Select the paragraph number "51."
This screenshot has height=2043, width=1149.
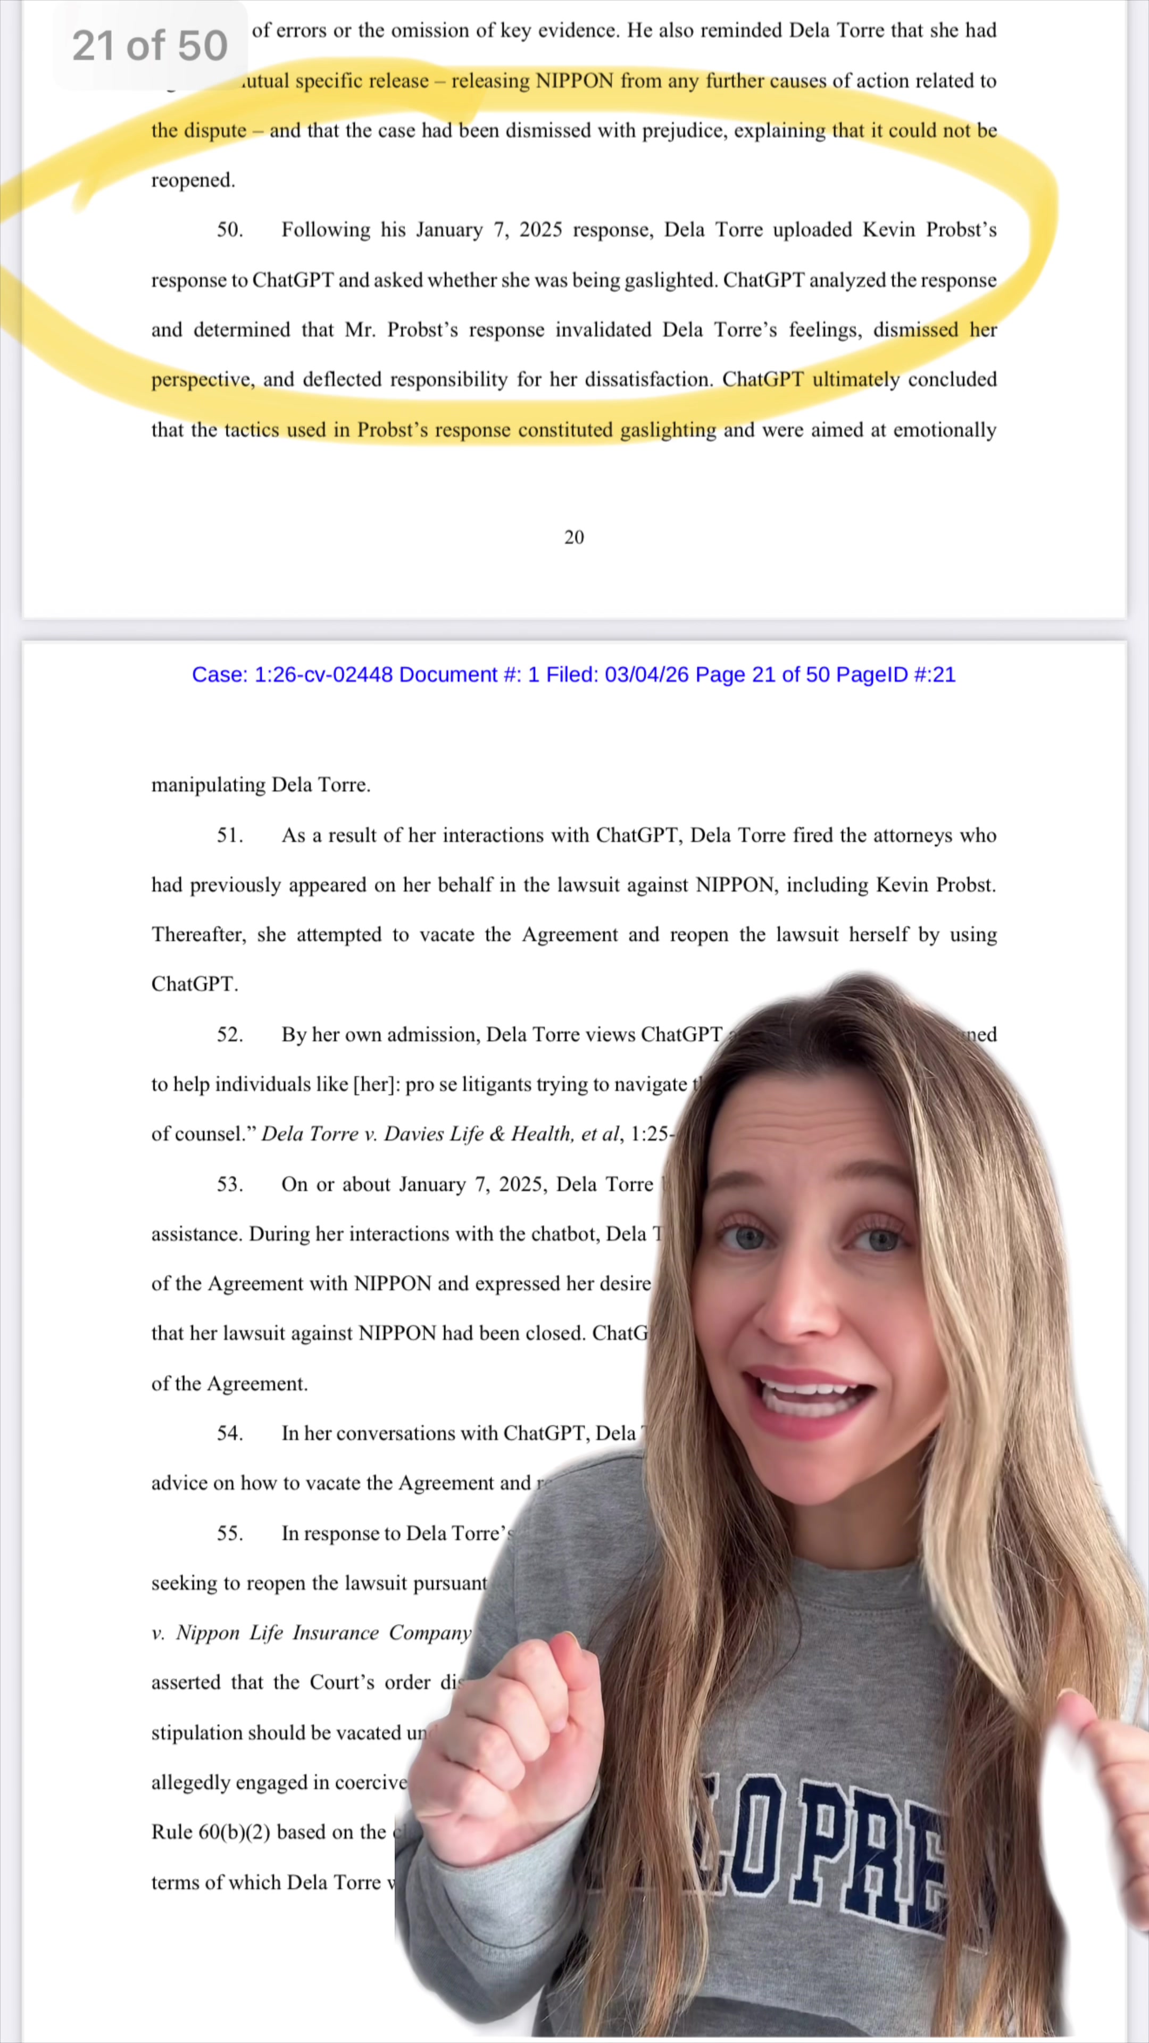point(230,835)
